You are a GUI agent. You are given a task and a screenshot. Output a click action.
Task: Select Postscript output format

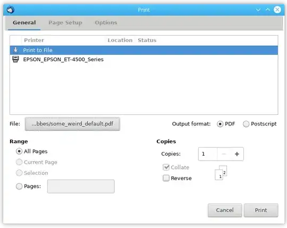(x=246, y=124)
